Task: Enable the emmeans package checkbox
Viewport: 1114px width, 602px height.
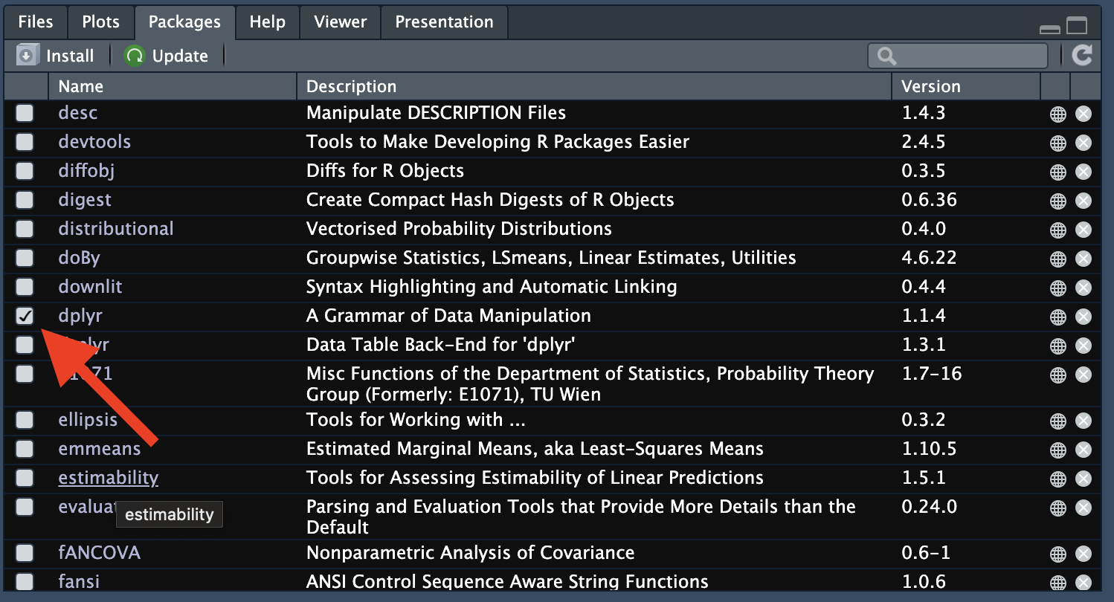Action: pyautogui.click(x=25, y=449)
